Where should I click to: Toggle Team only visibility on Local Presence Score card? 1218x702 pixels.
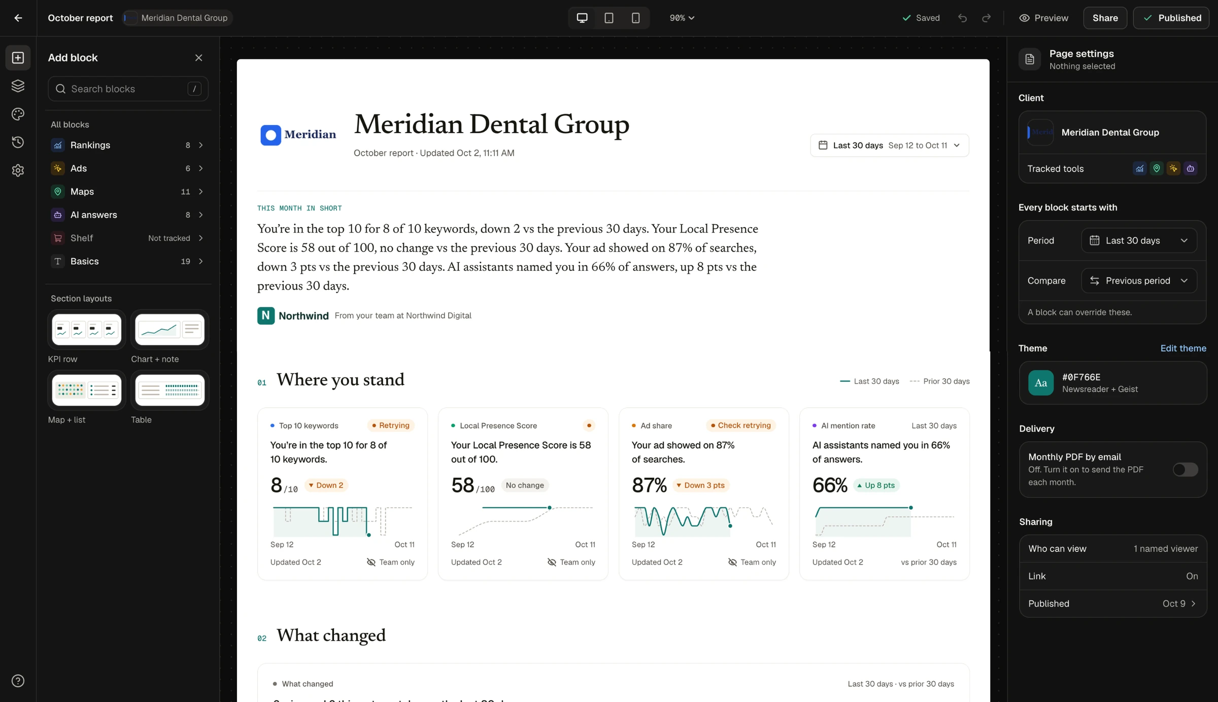click(571, 562)
